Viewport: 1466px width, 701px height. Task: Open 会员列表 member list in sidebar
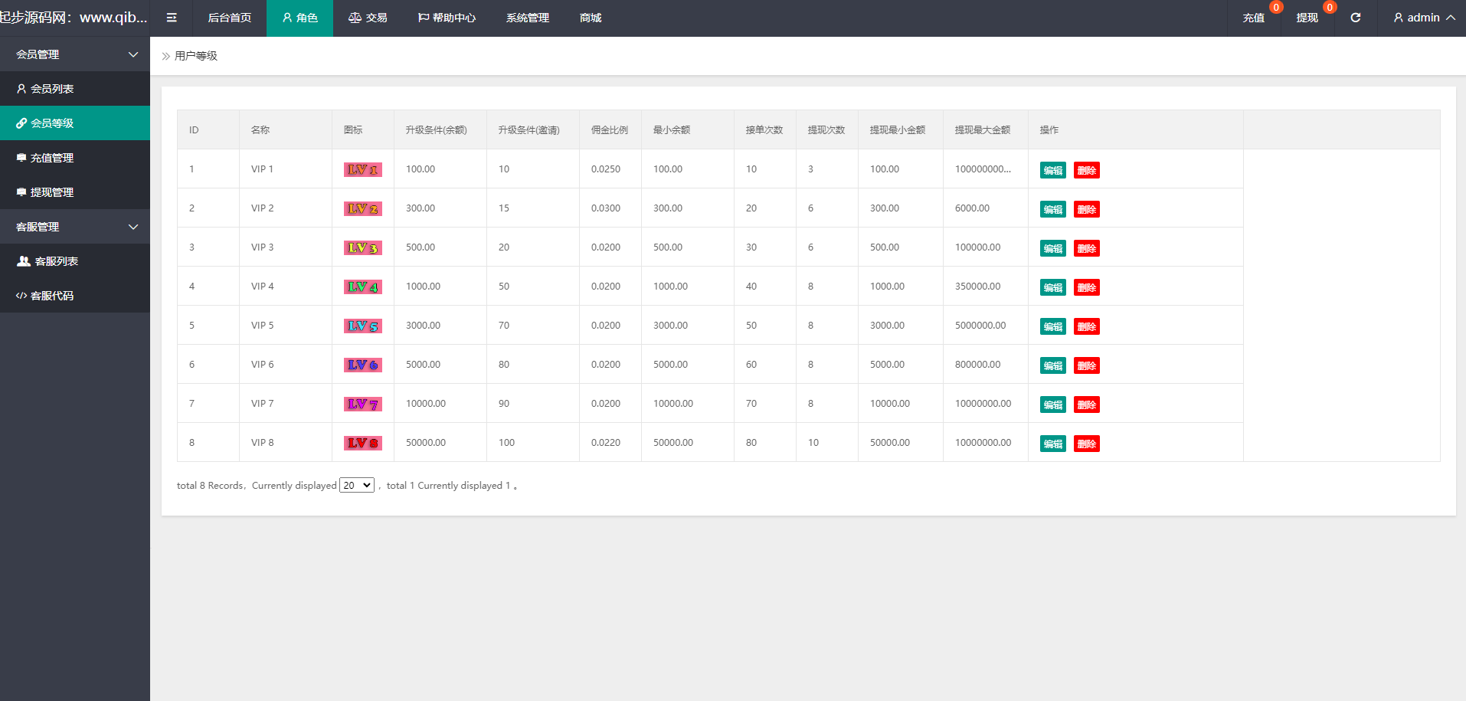point(52,89)
